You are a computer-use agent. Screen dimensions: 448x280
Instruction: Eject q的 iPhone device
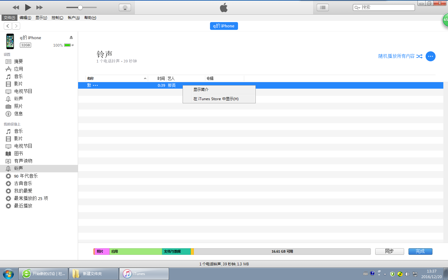click(x=71, y=37)
